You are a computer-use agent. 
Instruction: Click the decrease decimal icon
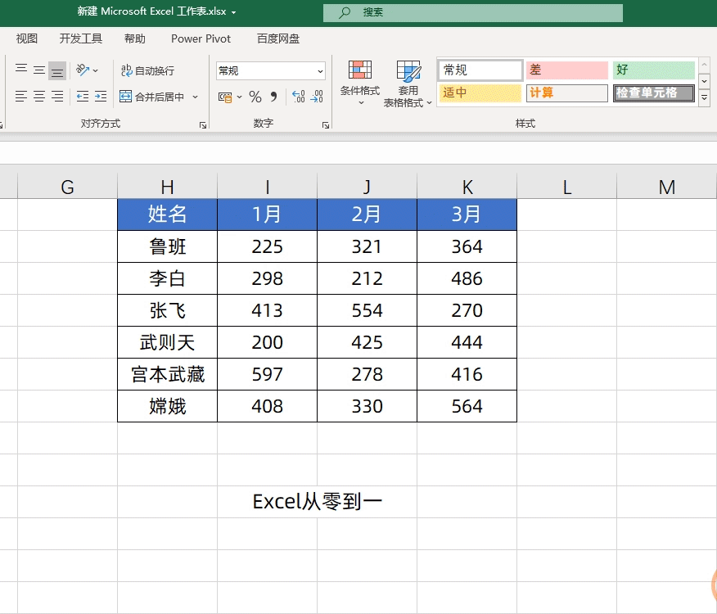[317, 97]
